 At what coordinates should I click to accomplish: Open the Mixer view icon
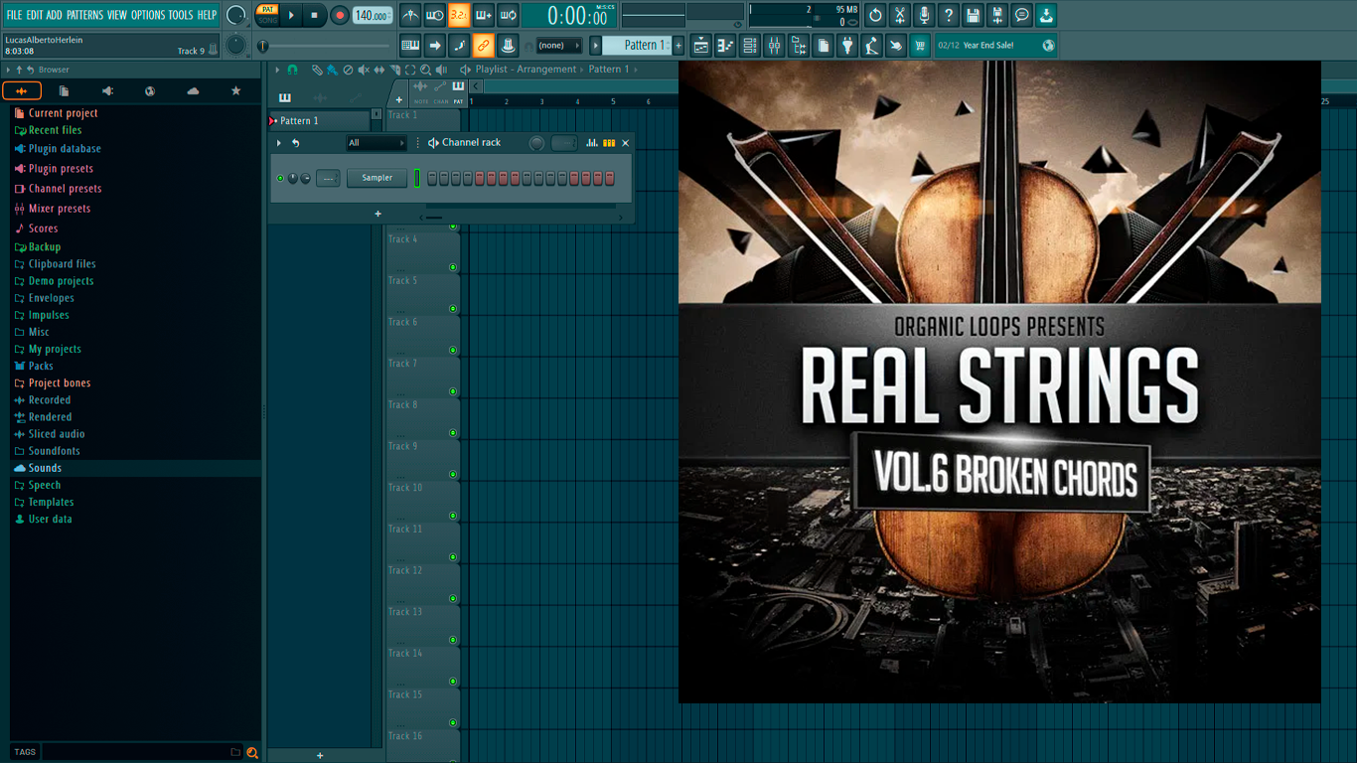[x=774, y=45]
